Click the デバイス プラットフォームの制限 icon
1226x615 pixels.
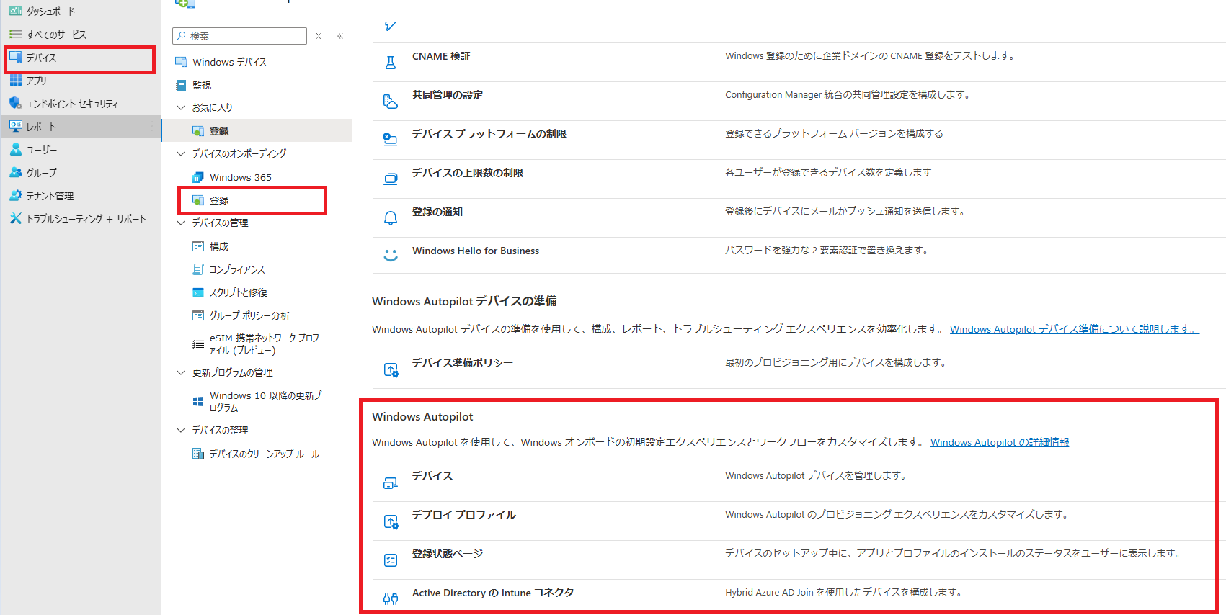pyautogui.click(x=391, y=140)
